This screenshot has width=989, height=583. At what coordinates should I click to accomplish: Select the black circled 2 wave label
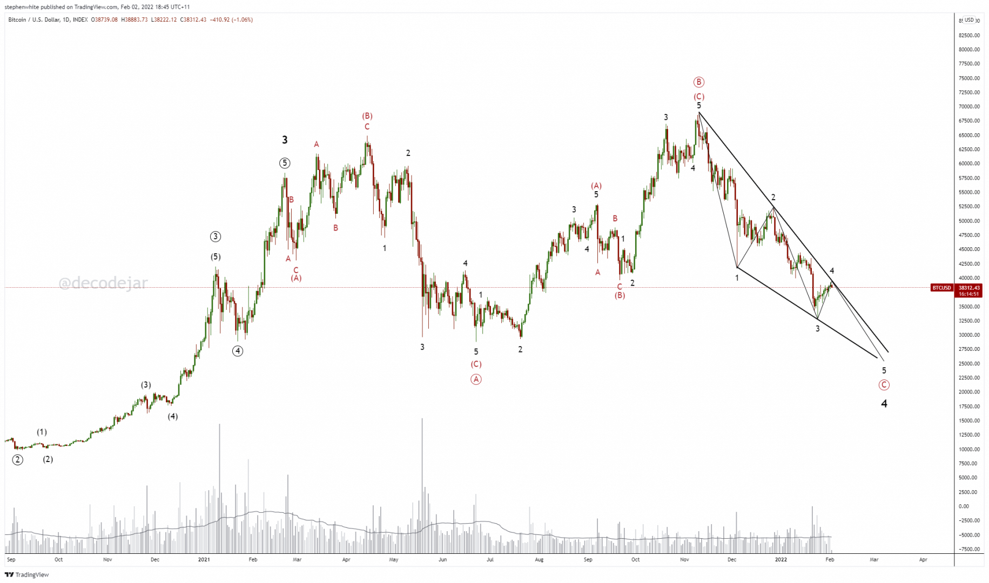pos(18,460)
